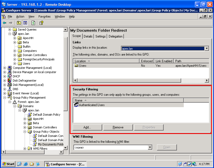Select the Scope tab
The height and width of the screenshot is (168, 214).
click(x=77, y=36)
